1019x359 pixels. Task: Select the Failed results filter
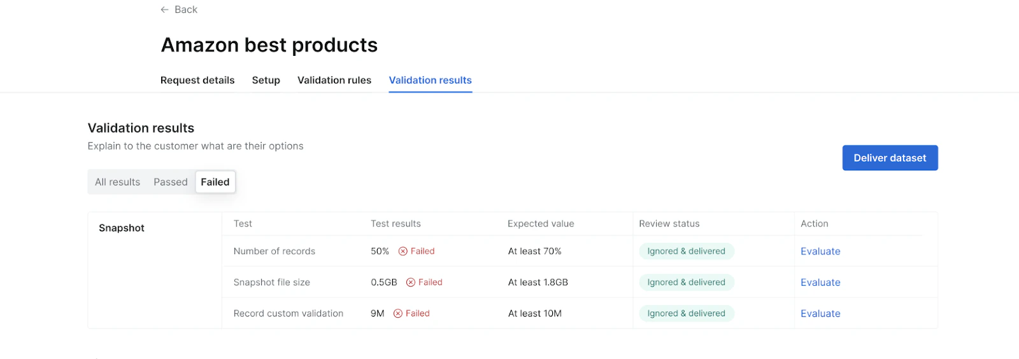coord(215,182)
